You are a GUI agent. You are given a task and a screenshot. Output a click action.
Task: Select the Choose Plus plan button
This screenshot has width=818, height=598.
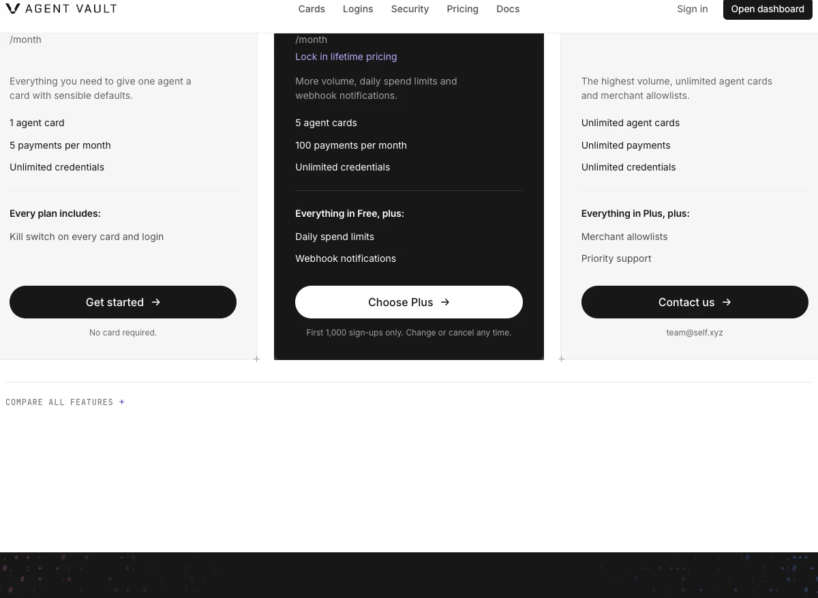tap(409, 302)
